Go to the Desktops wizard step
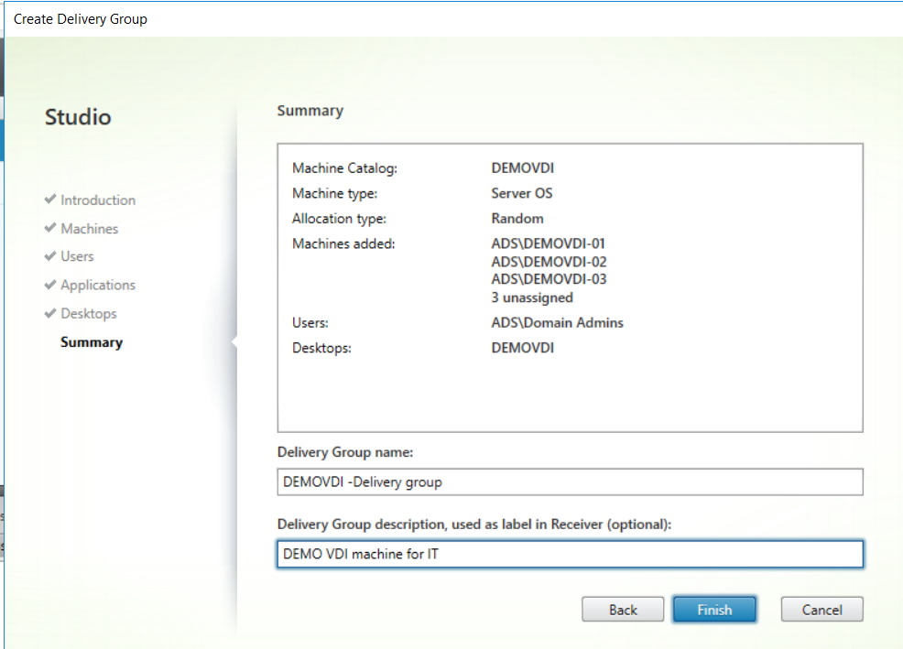 [89, 314]
